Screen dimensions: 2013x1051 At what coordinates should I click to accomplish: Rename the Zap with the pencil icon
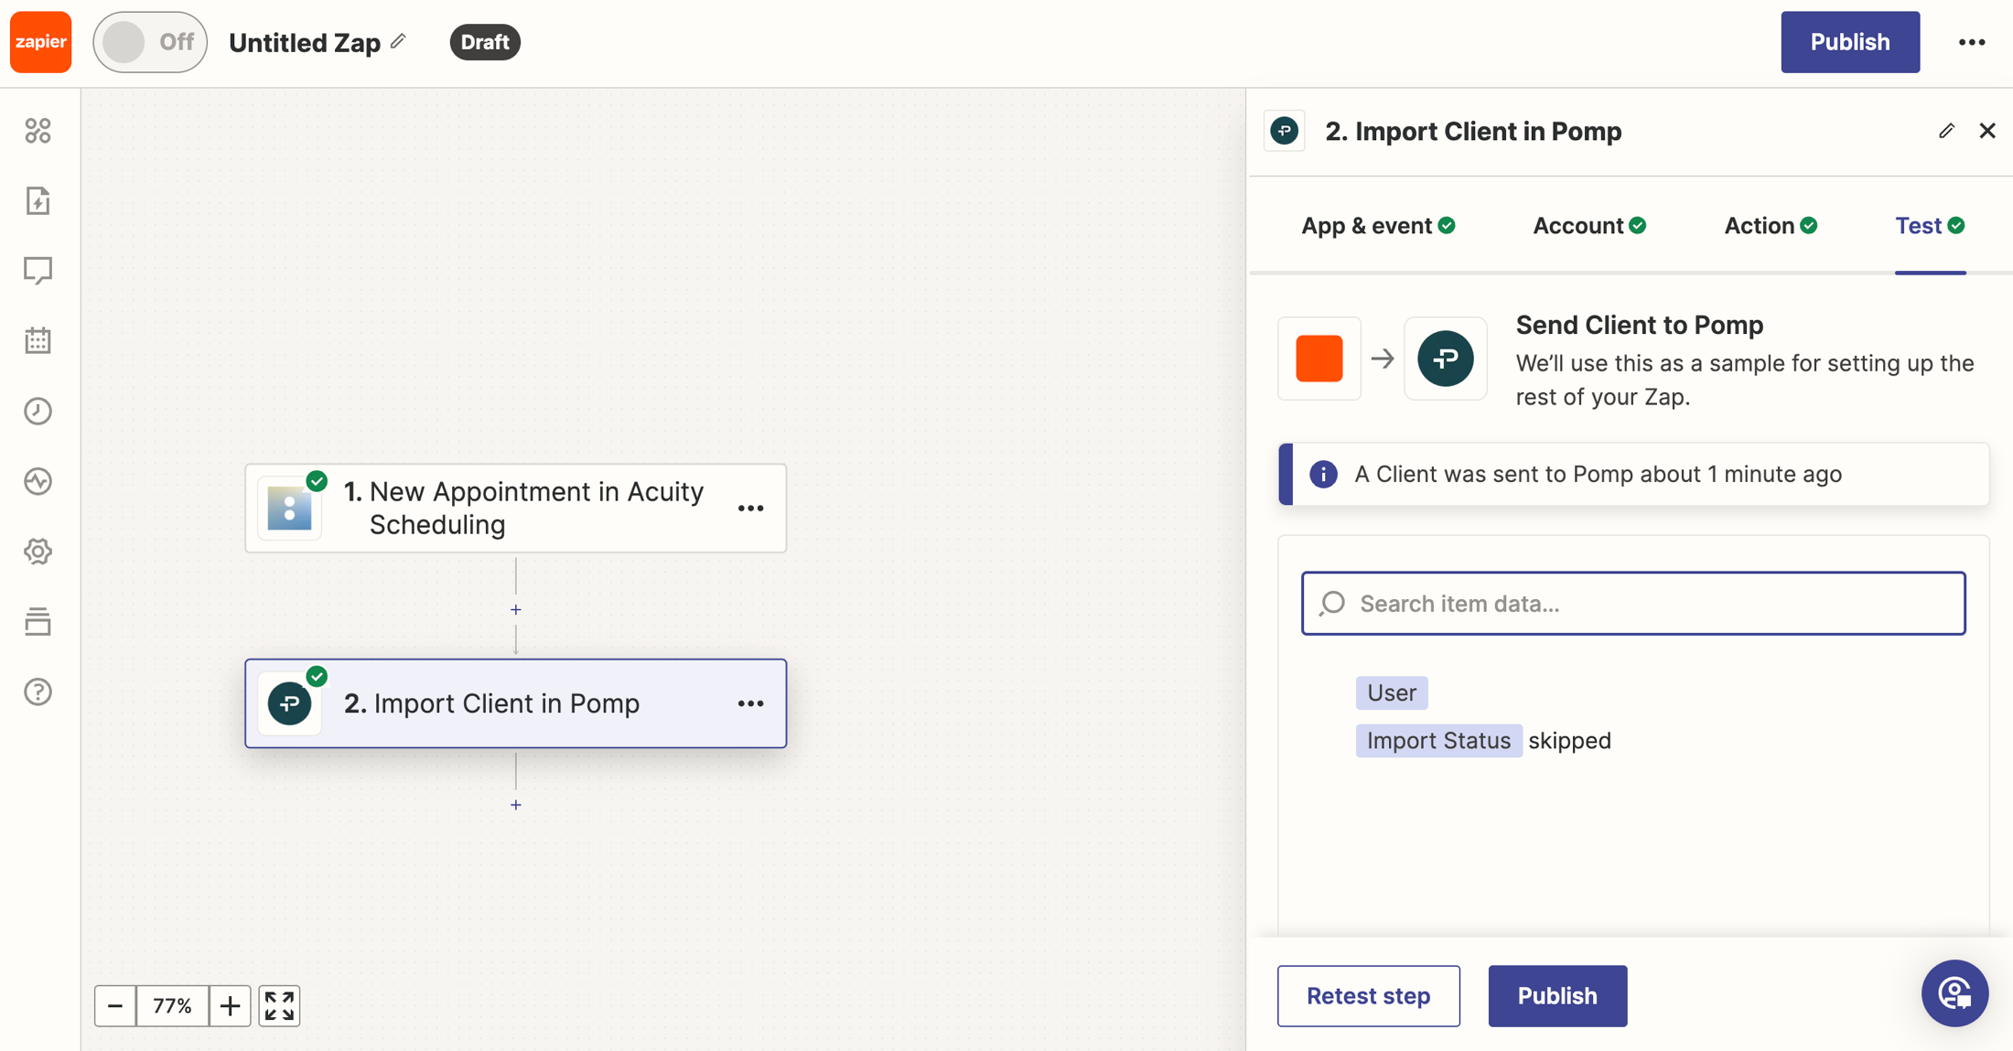click(398, 41)
